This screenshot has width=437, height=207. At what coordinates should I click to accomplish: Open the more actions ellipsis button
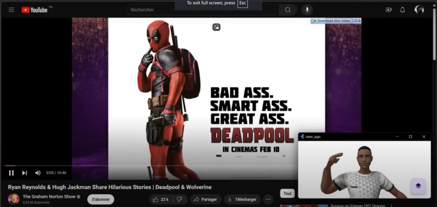pos(268,199)
